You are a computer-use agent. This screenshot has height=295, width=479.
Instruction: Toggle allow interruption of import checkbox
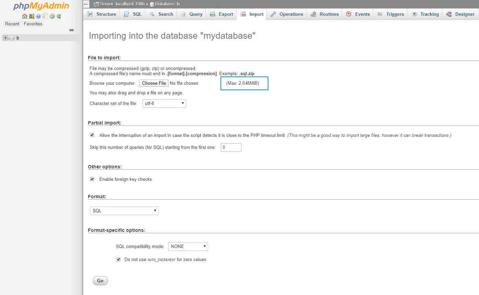coord(92,135)
